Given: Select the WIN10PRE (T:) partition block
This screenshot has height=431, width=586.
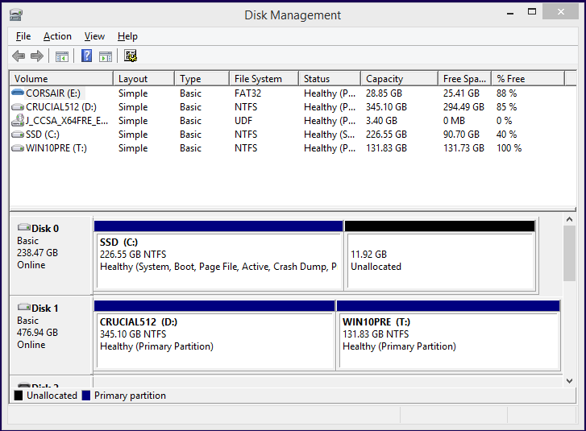Looking at the screenshot, I should pyautogui.click(x=448, y=335).
